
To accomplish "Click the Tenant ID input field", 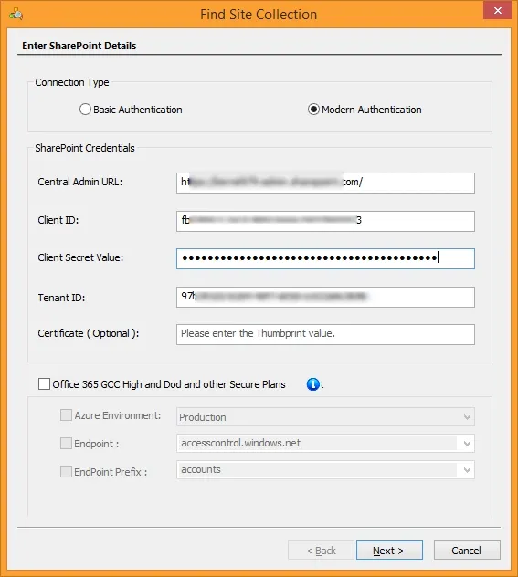I will [325, 297].
